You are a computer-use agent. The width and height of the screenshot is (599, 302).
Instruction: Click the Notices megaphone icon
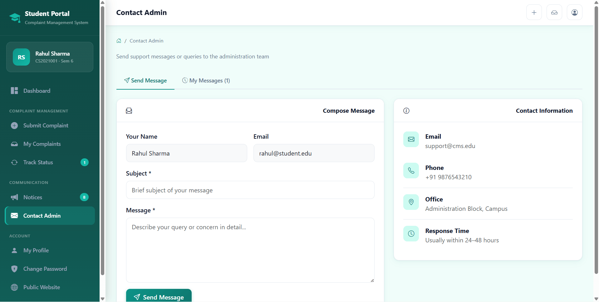(14, 197)
